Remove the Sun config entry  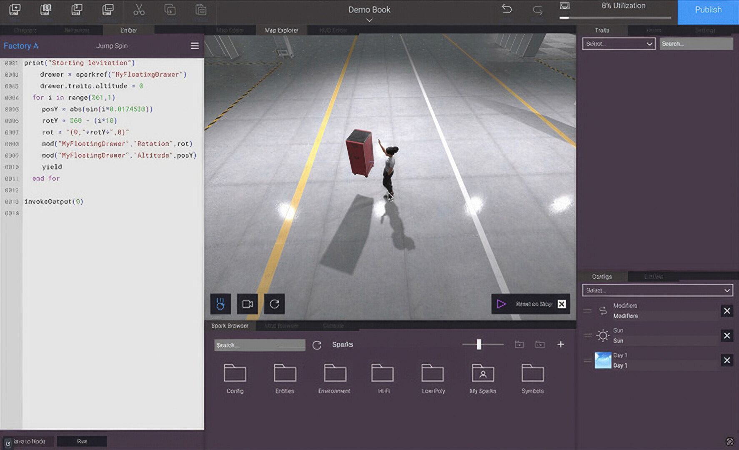click(727, 335)
